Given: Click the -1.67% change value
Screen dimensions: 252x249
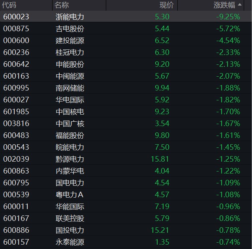Looking at the screenshot, I should point(228,123).
